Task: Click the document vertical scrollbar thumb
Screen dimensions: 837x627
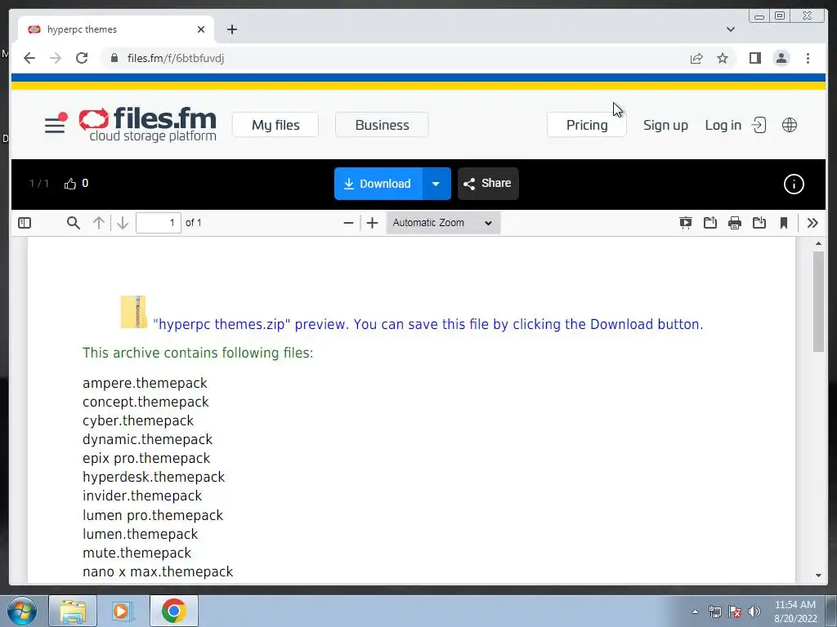Action: click(818, 301)
